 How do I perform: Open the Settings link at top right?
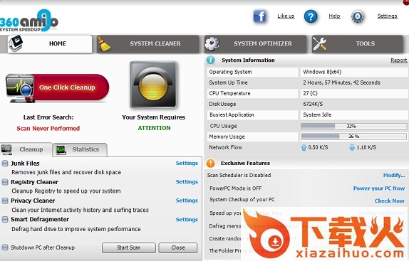coord(388,16)
